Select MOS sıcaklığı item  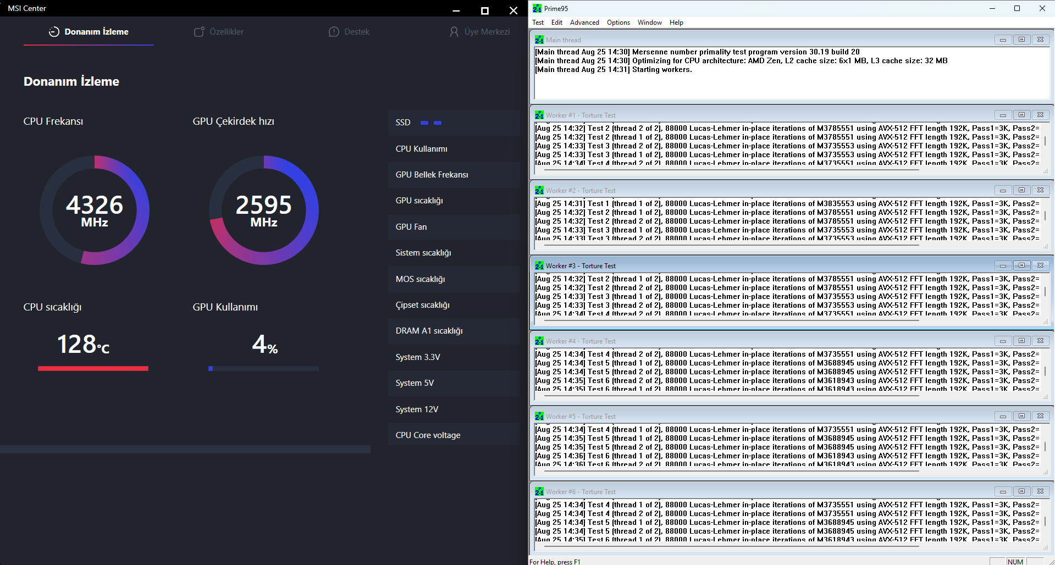(454, 279)
